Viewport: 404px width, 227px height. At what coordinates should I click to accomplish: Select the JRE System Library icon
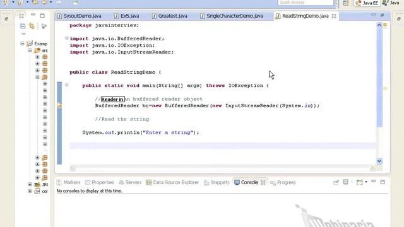tap(37, 184)
